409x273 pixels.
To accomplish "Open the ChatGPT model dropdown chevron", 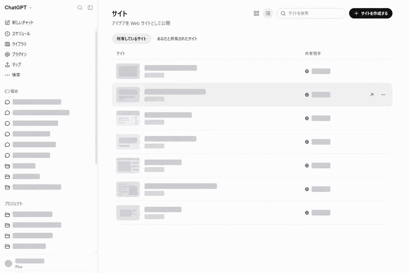I will (x=30, y=8).
